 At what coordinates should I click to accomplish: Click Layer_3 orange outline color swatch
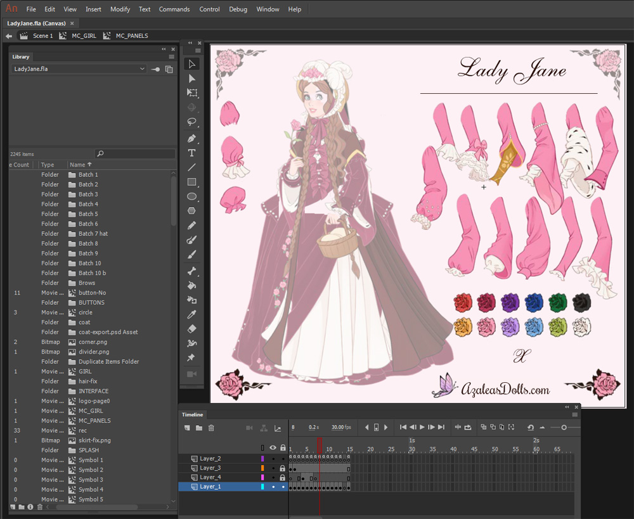[x=262, y=468]
